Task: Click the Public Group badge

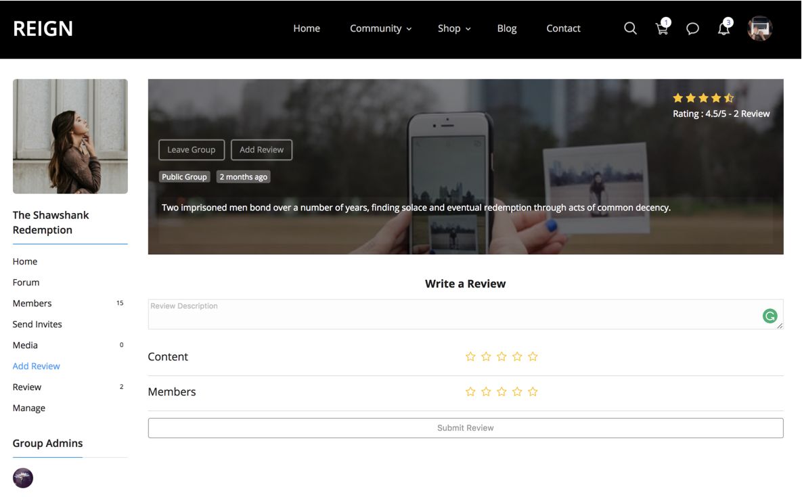Action: pos(184,176)
